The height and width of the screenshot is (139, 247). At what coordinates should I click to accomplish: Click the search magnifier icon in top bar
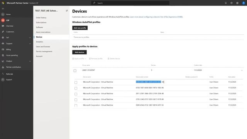[94, 3]
